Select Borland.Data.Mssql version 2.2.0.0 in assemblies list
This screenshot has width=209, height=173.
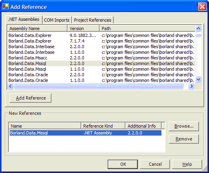(101, 63)
